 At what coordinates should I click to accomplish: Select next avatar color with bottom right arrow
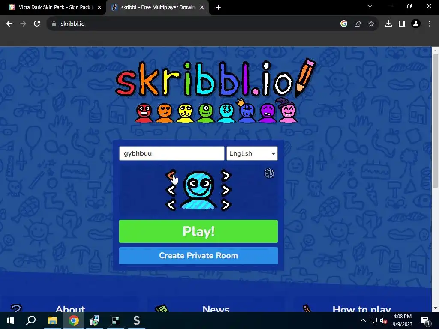[226, 205]
